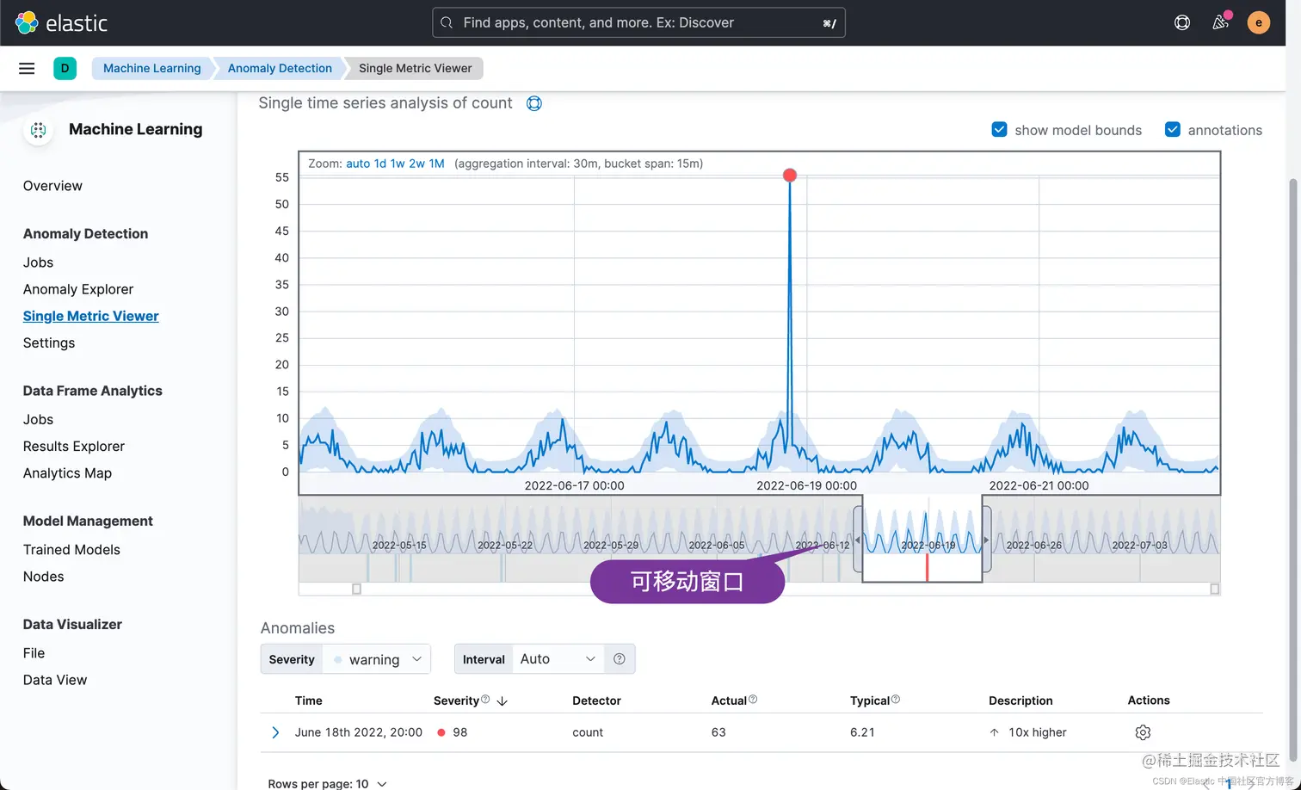Click the Machine Learning sidebar logo icon
The width and height of the screenshot is (1301, 790).
[x=38, y=130]
